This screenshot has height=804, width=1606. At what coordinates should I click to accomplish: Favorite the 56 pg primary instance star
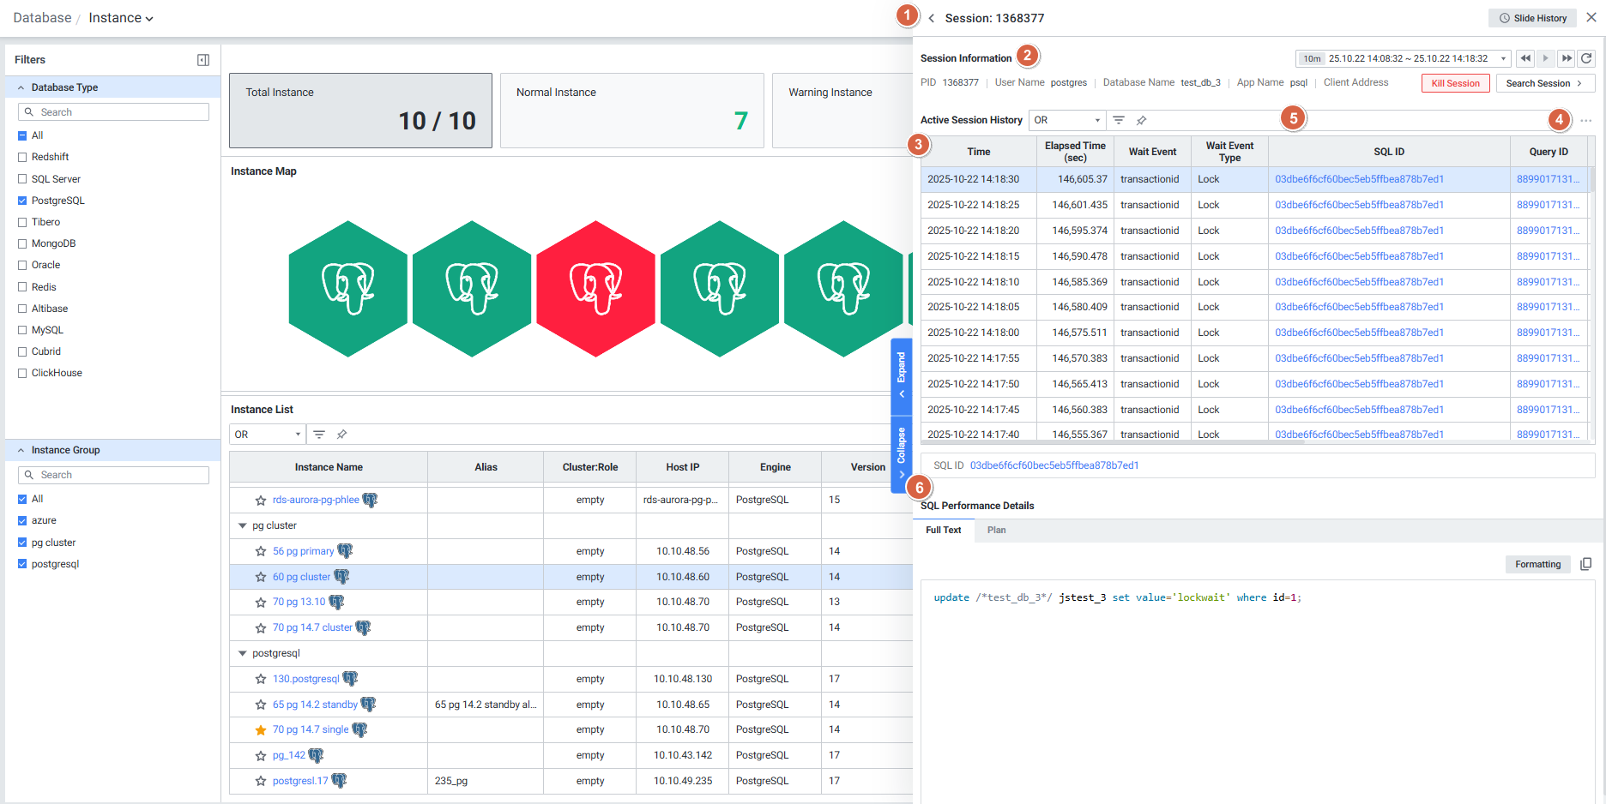tap(261, 551)
